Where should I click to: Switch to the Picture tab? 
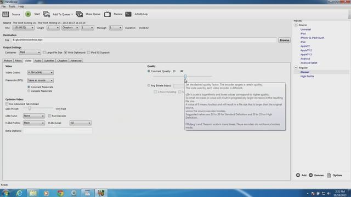[8, 61]
